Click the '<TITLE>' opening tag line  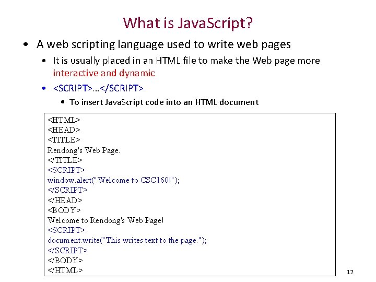[x=64, y=140]
